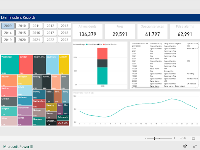Click the All incidents 134,379 card
This screenshot has height=150, width=200.
88,31
